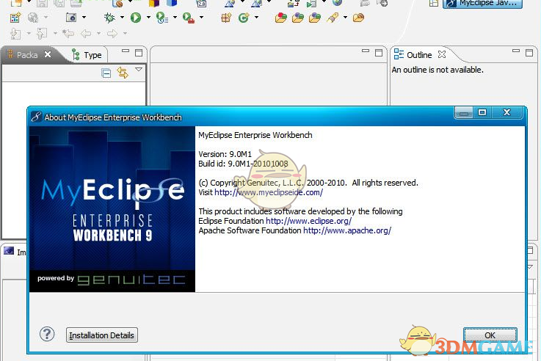Open the Back history dropdown arrow
The height and width of the screenshot is (361, 541).
[x=98, y=34]
